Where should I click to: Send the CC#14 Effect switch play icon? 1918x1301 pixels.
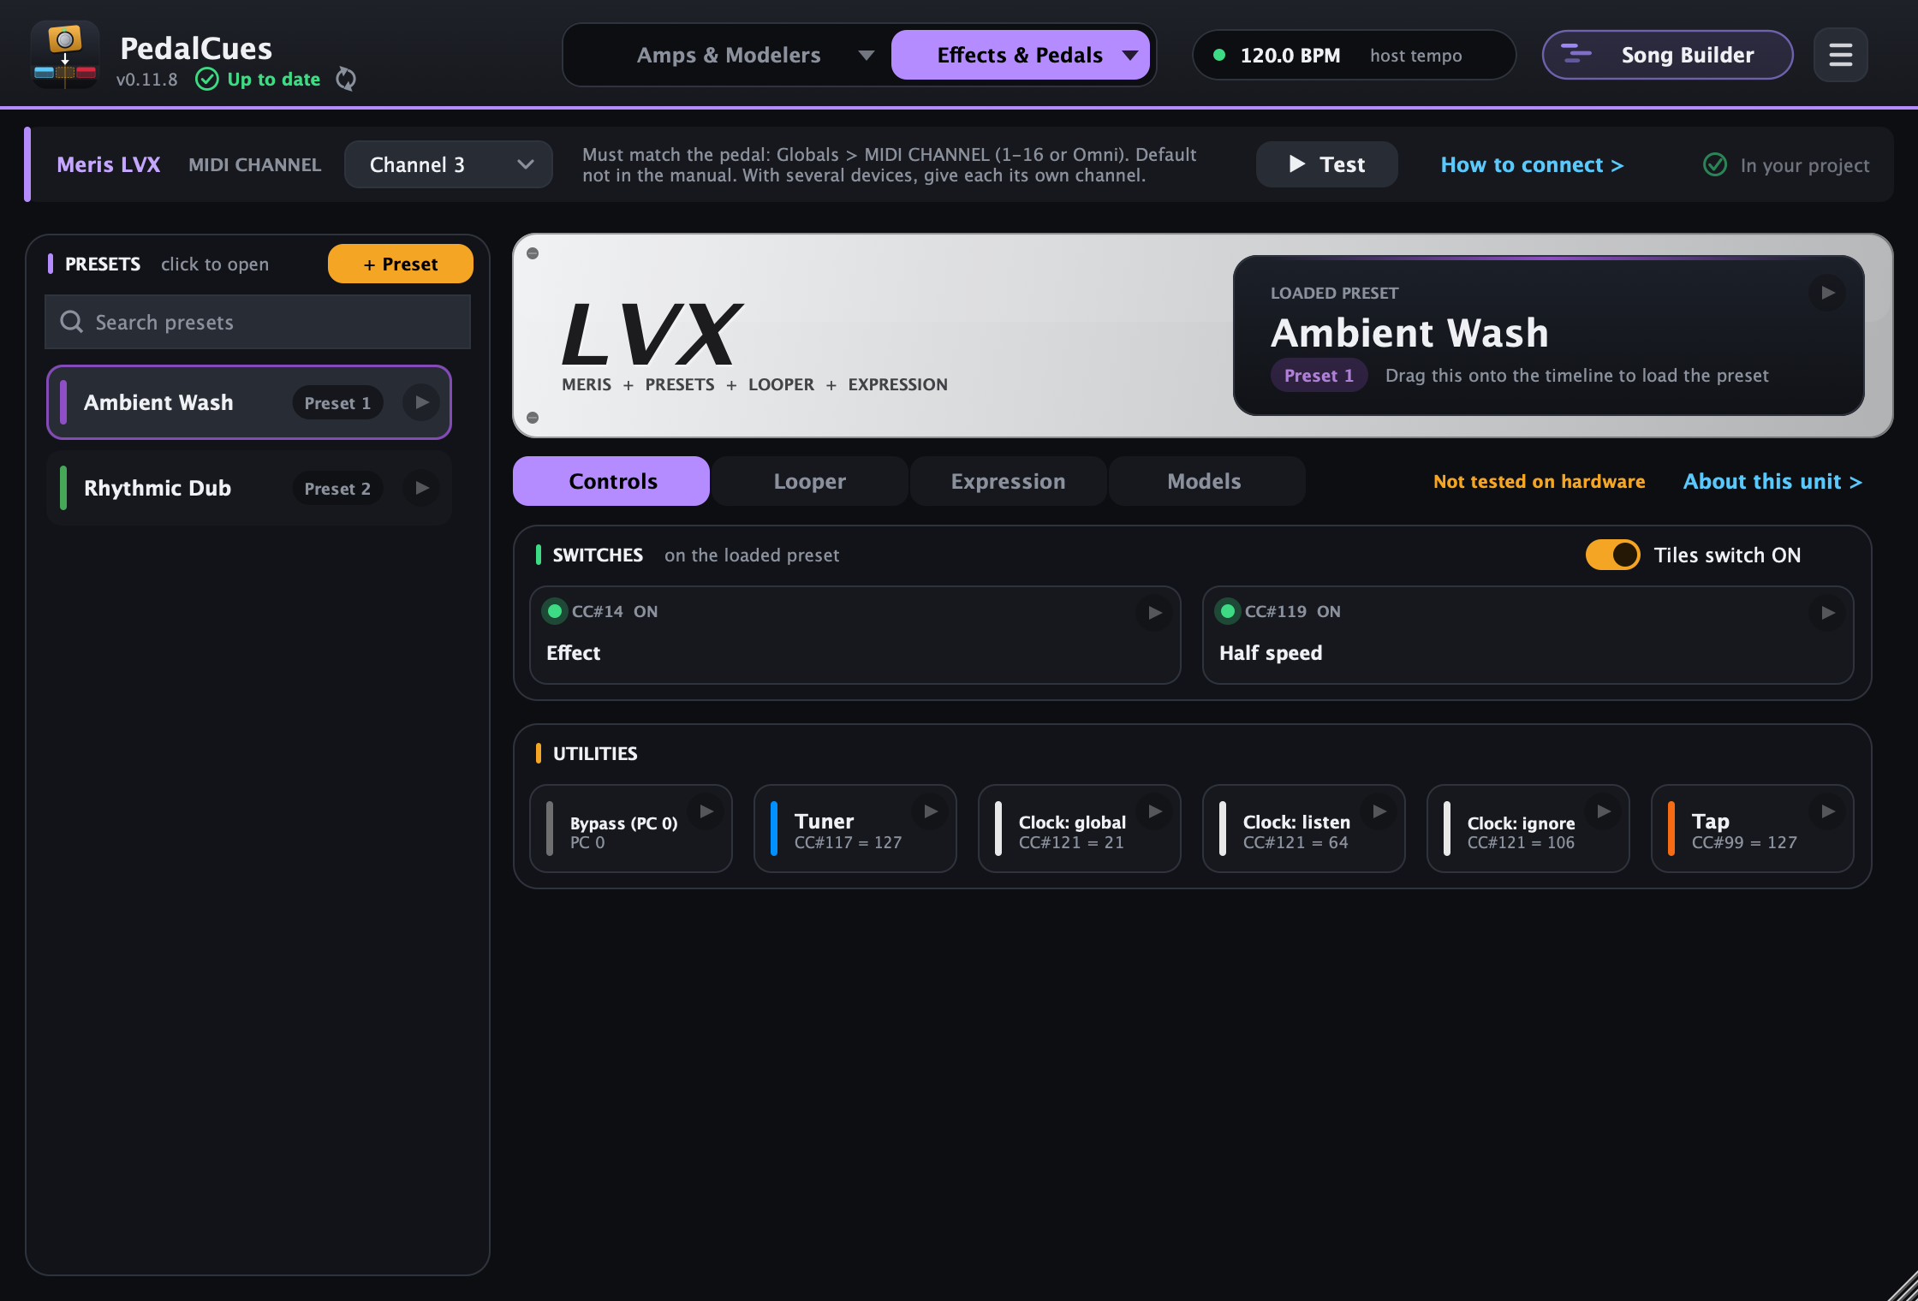(x=1154, y=612)
